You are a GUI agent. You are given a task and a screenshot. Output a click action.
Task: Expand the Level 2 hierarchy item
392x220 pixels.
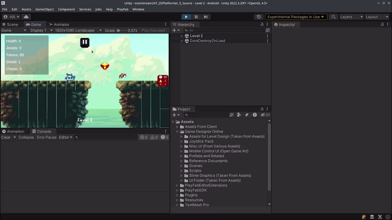tap(182, 36)
